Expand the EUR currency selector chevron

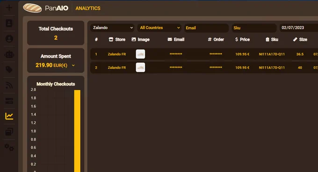[73, 65]
